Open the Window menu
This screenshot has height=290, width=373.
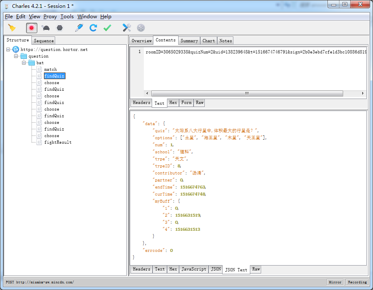[x=87, y=17]
